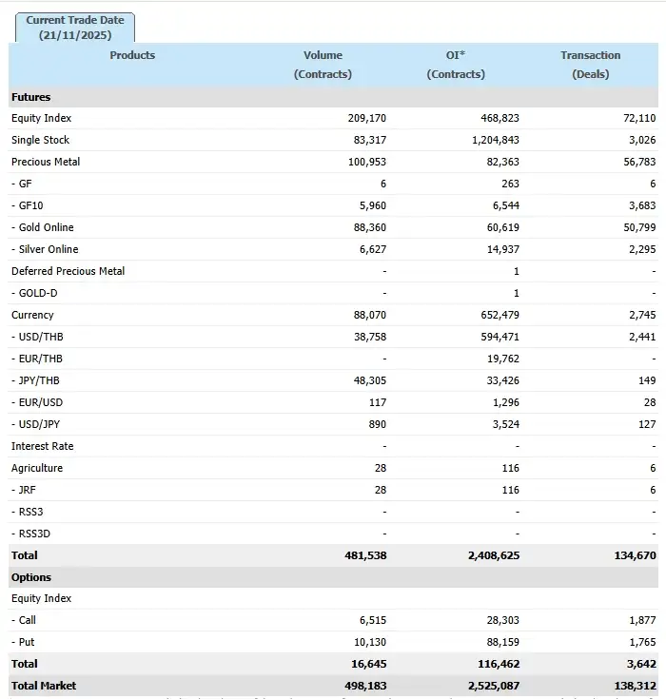Image resolution: width=666 pixels, height=699 pixels.
Task: Click the Precious Metal product label
Action: (x=46, y=162)
